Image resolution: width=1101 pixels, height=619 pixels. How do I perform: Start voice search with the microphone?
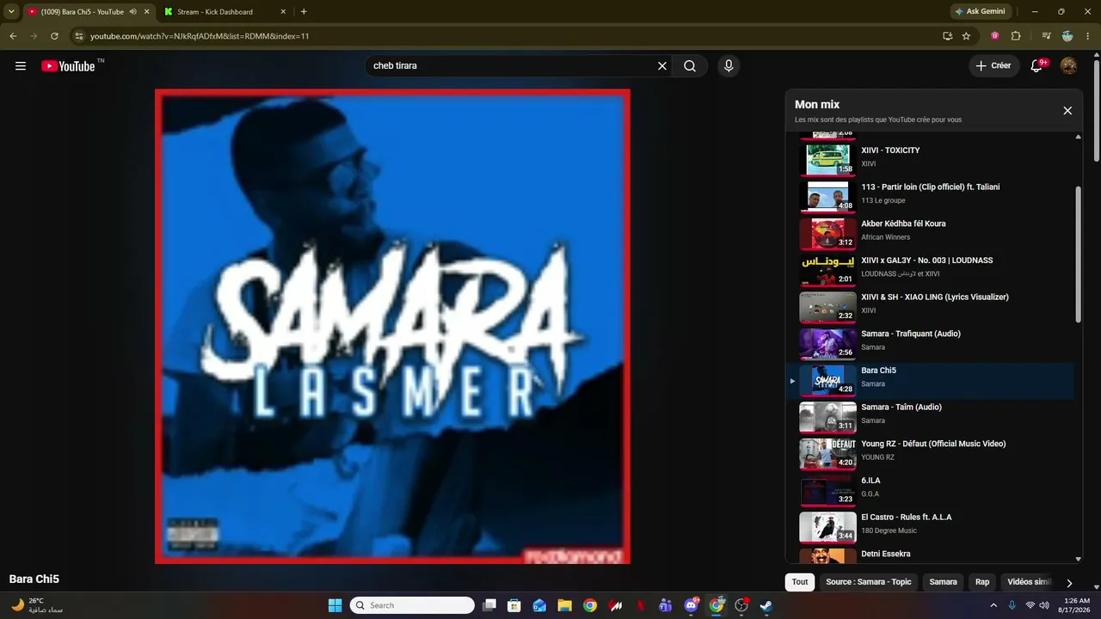point(729,66)
